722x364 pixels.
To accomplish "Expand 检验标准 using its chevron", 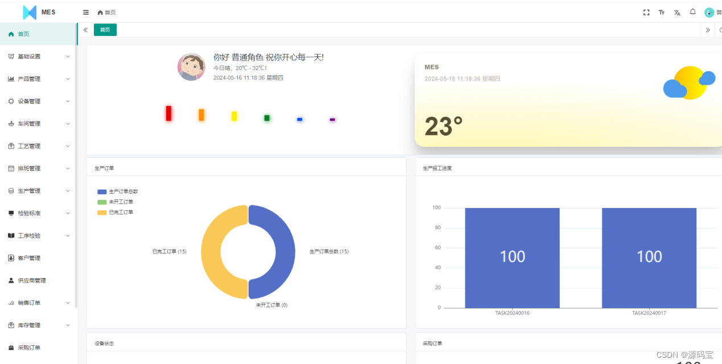I will point(68,213).
